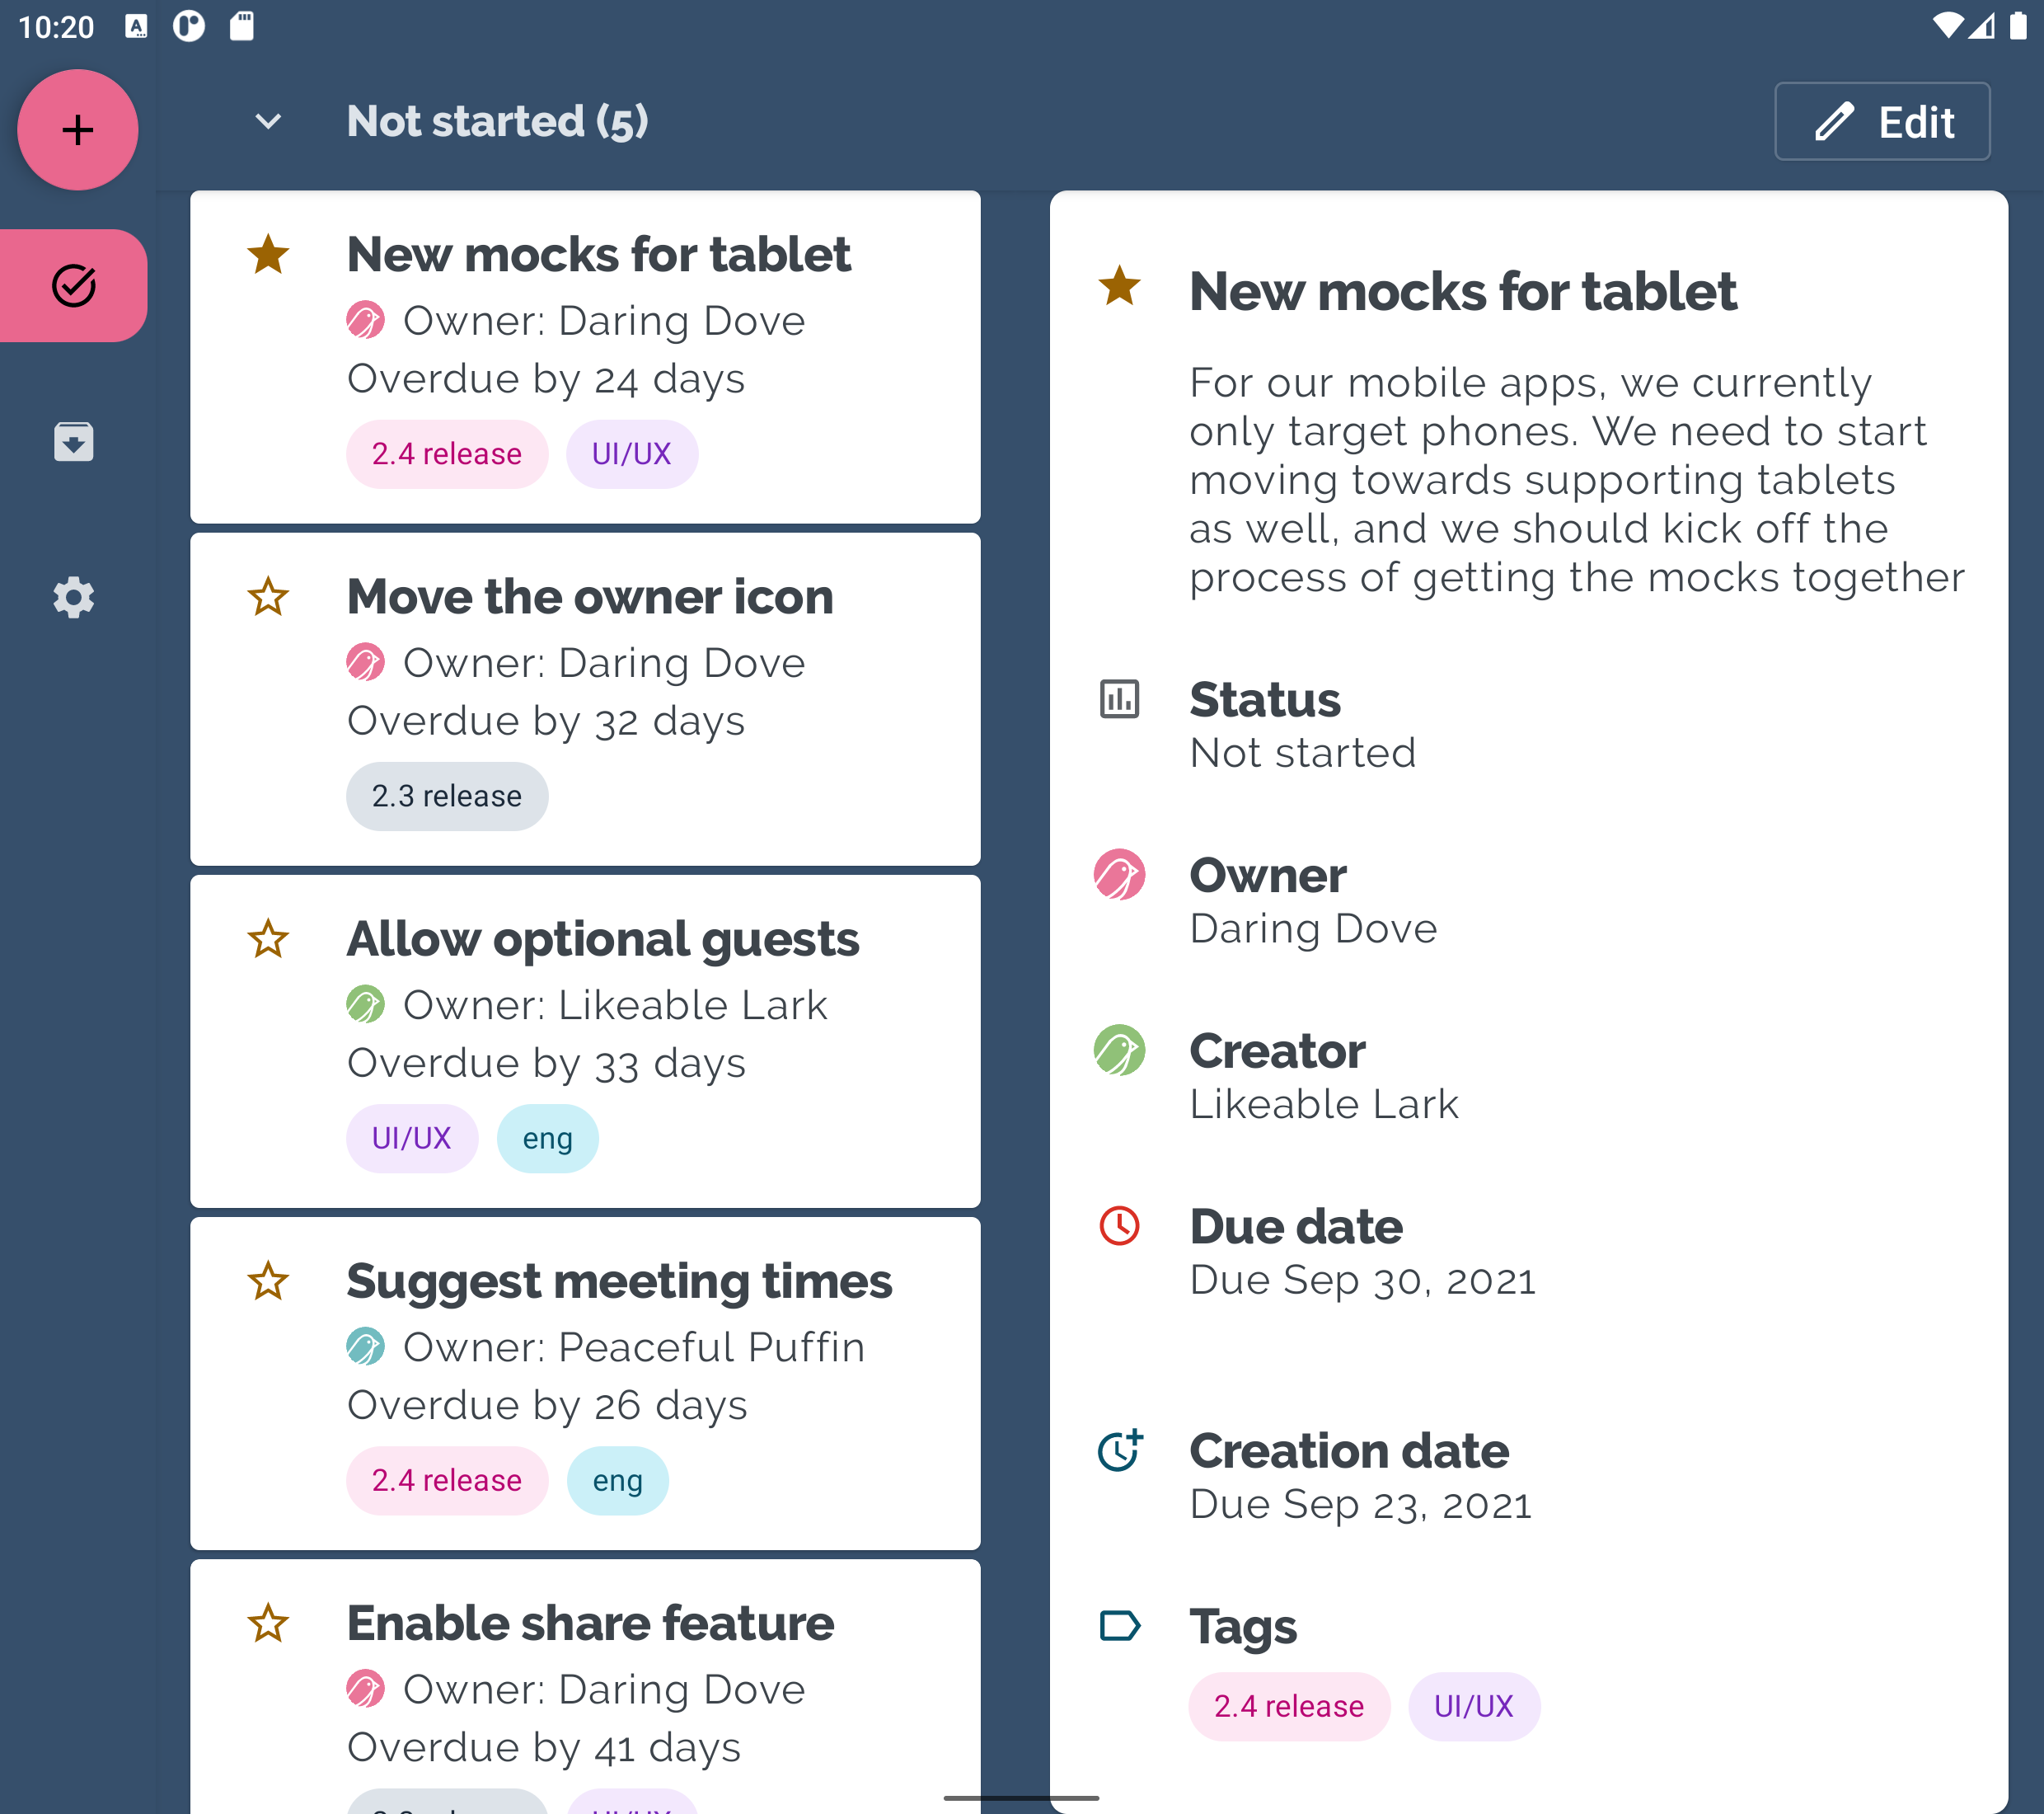Click the star icon on 'Allow optional guests'

coord(268,938)
